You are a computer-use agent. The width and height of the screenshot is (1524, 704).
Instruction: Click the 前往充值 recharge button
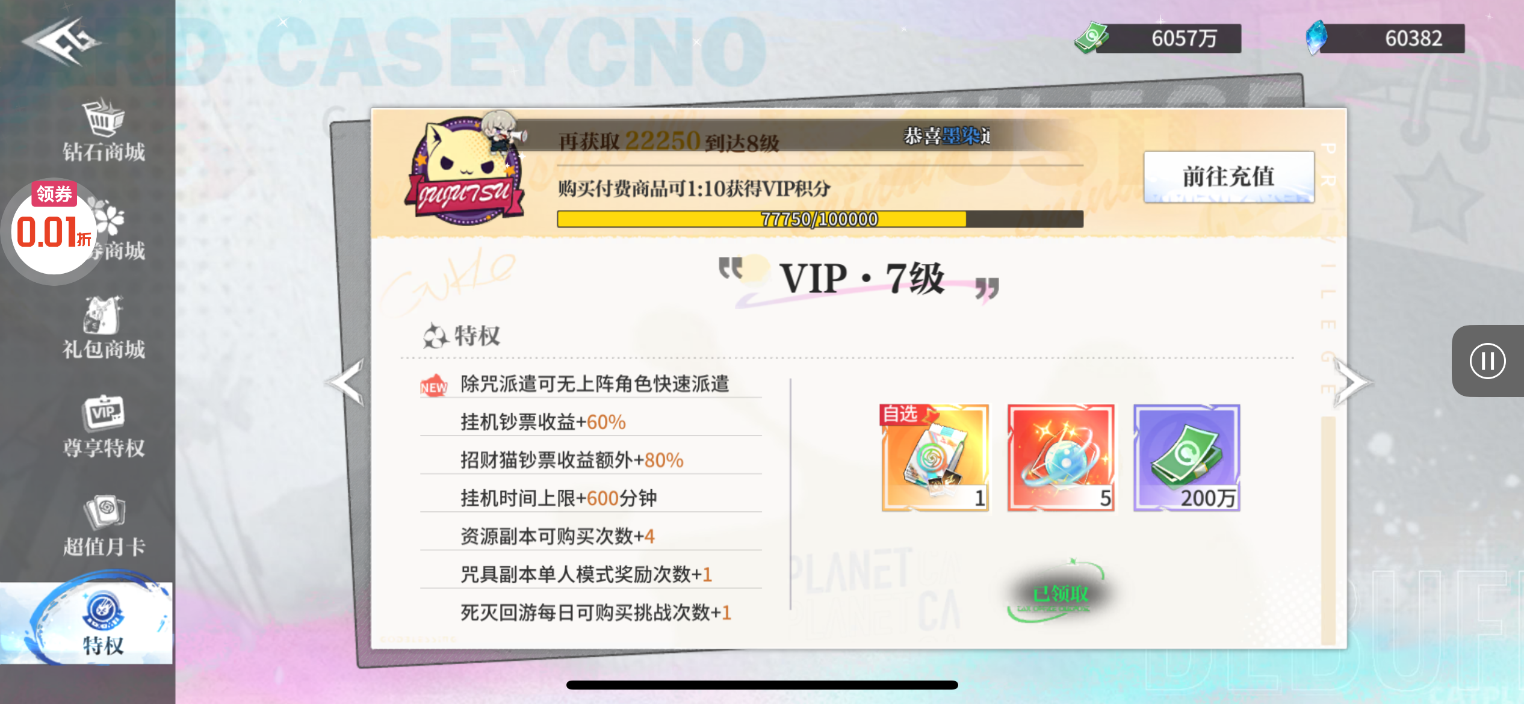click(1228, 177)
